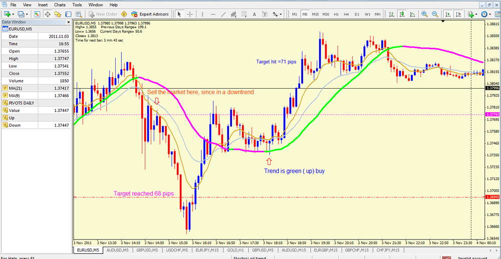The width and height of the screenshot is (501, 259).
Task: Switch to the AUDUSD,M5 chart tab
Action: pos(117,250)
